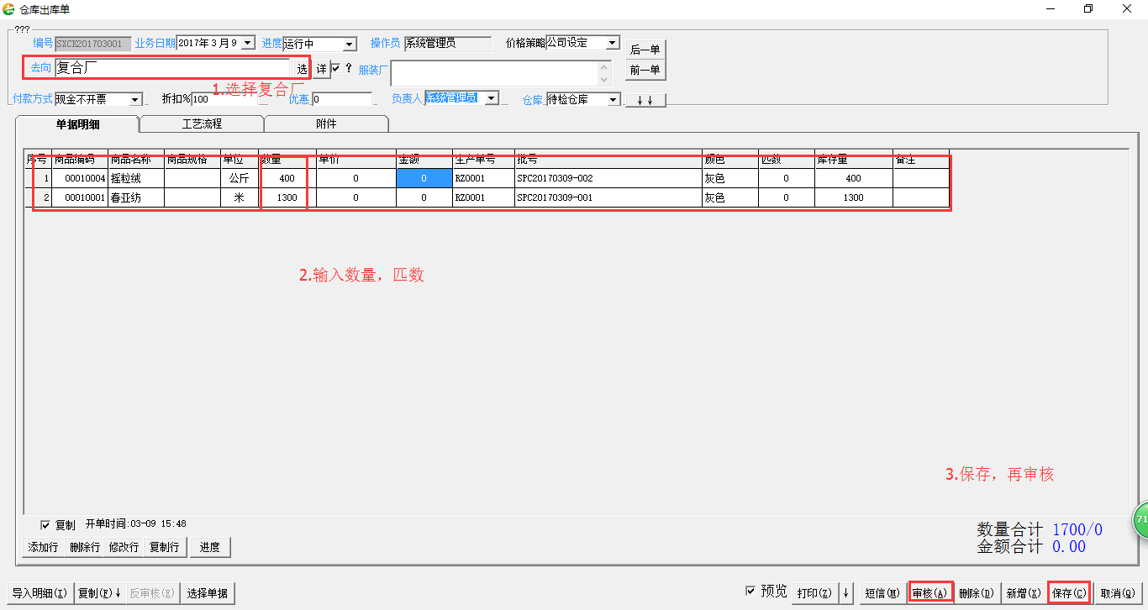This screenshot has width=1148, height=610.
Task: Click the 打印(Z) button
Action: 814,592
